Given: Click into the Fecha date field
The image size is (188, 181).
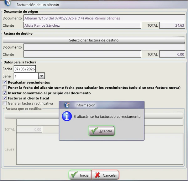Looking at the screenshot, I should 25,69.
